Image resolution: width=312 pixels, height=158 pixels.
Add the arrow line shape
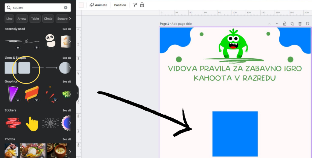tap(51, 68)
